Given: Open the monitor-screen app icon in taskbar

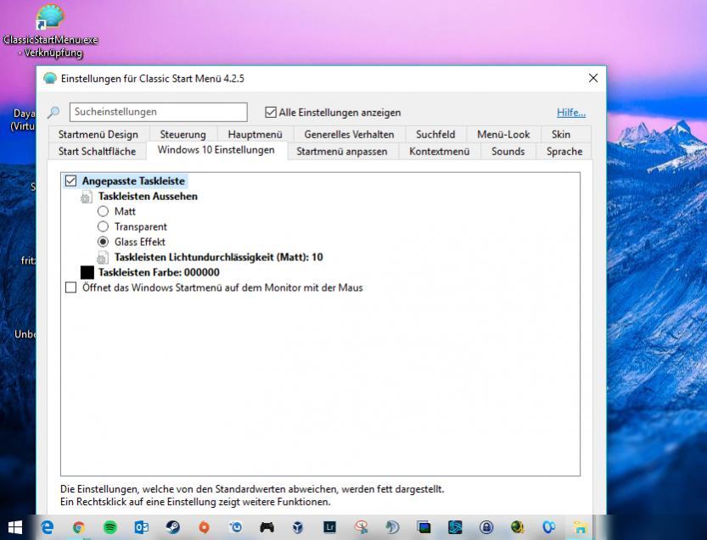Looking at the screenshot, I should pos(424,527).
